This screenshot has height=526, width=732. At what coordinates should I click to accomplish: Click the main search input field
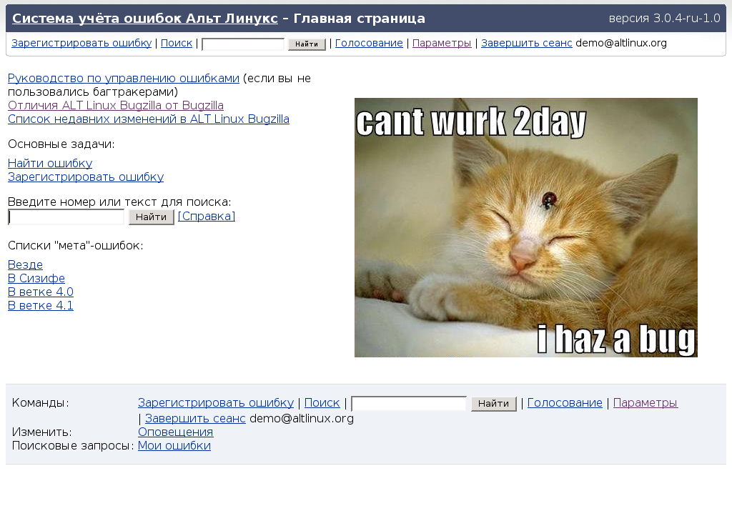(x=66, y=217)
